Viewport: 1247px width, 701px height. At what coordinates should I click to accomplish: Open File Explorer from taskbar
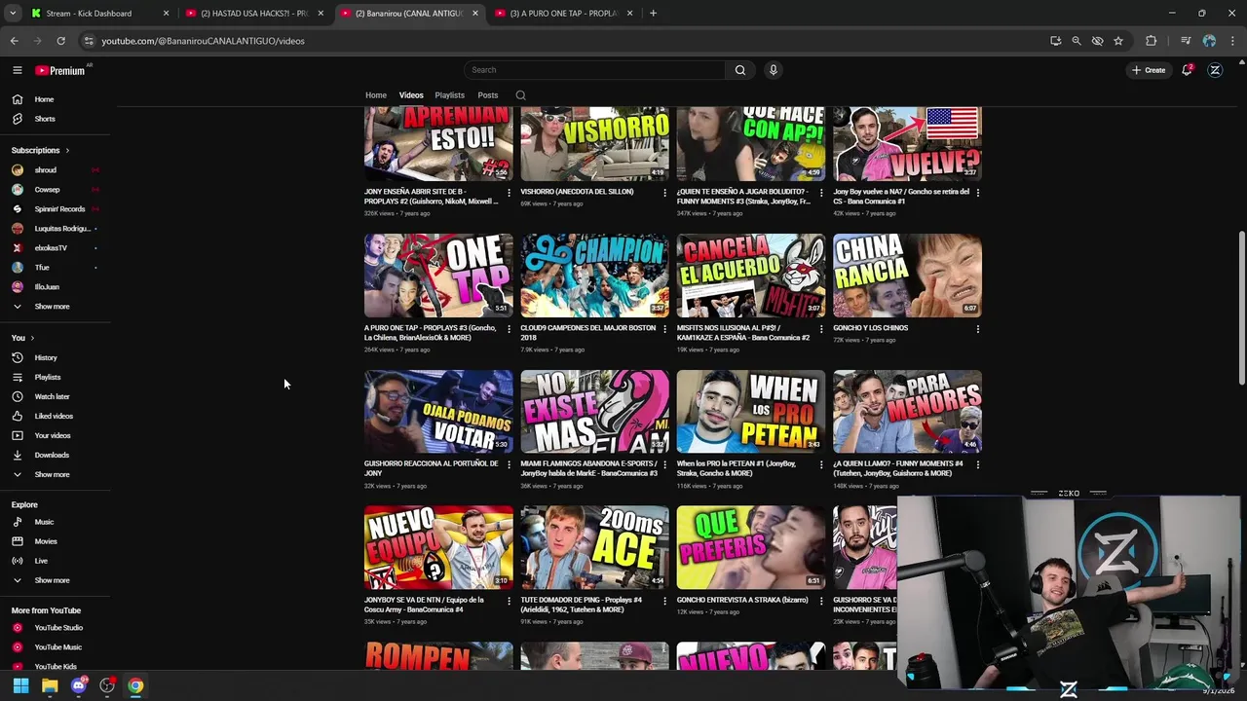click(x=50, y=685)
